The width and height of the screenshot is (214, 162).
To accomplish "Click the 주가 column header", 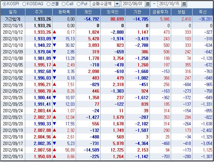I will [39, 12].
